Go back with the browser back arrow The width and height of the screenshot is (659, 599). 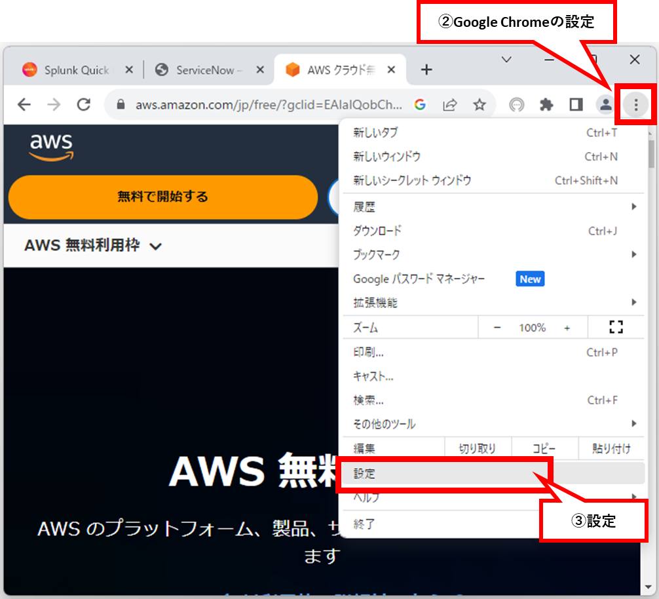click(24, 104)
